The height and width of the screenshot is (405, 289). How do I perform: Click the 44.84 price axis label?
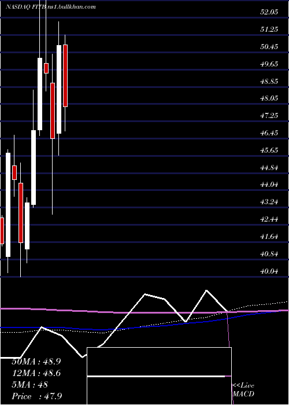[269, 167]
